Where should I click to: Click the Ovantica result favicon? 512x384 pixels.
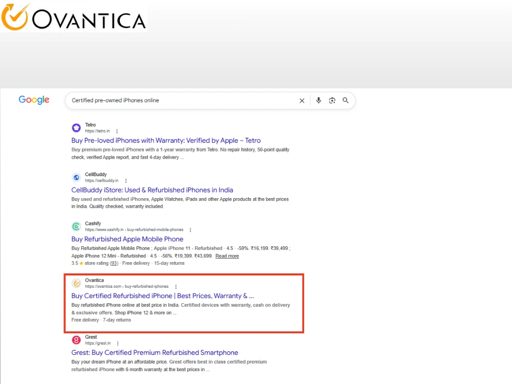pos(76,283)
